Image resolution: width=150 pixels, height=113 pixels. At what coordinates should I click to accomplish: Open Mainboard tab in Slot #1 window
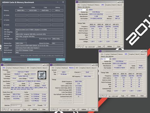90,5
